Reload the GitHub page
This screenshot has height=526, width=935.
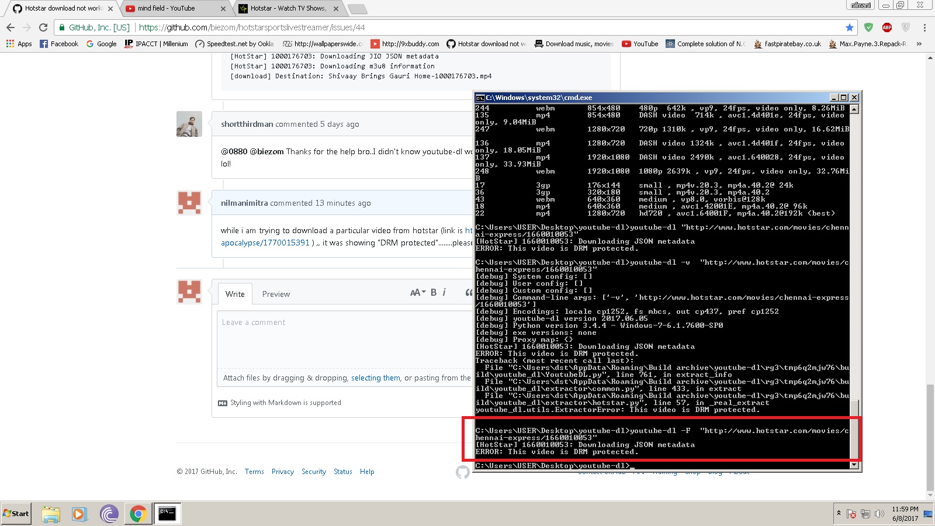click(x=43, y=27)
